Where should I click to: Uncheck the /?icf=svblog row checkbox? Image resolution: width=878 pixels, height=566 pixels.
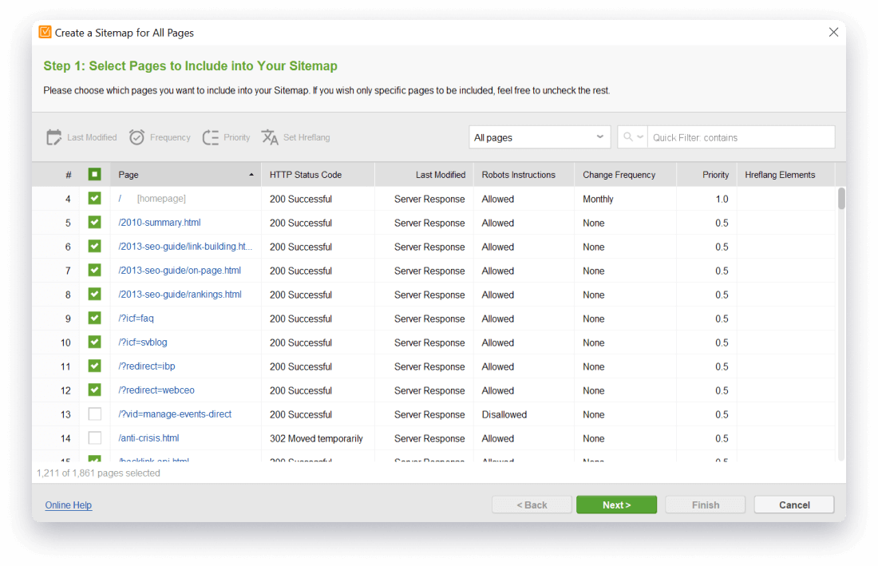pyautogui.click(x=95, y=342)
